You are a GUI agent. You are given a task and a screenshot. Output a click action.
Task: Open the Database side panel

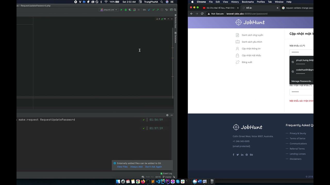pyautogui.click(x=176, y=38)
